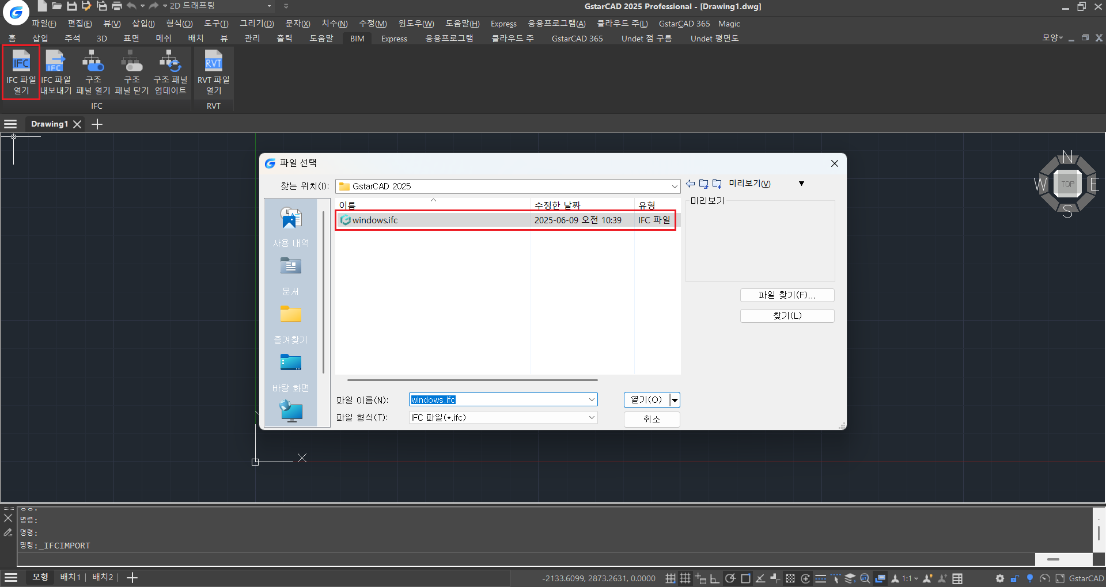Toggle grid display in status bar
1106x587 pixels.
pos(685,578)
